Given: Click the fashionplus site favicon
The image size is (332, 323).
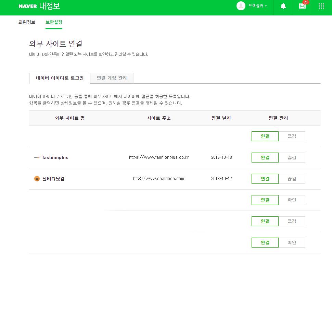Looking at the screenshot, I should coord(37,158).
